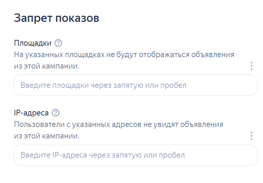Open the three-dot menu for Площадки field
263x183 pixels.
[x=251, y=66]
